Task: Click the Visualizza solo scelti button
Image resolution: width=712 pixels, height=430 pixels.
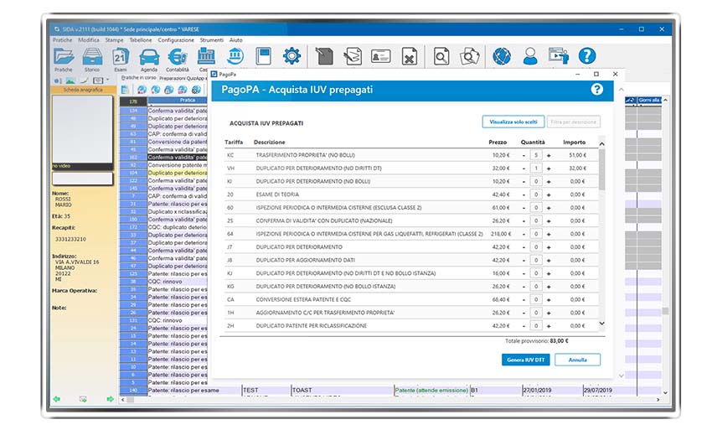Action: pos(513,122)
